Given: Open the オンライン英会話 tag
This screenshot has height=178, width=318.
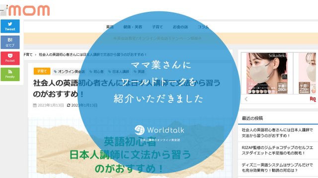Looking at the screenshot, I should click(69, 72).
